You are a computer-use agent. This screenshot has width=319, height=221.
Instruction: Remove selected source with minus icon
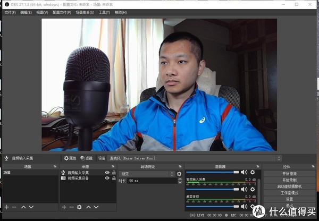pos(72,207)
